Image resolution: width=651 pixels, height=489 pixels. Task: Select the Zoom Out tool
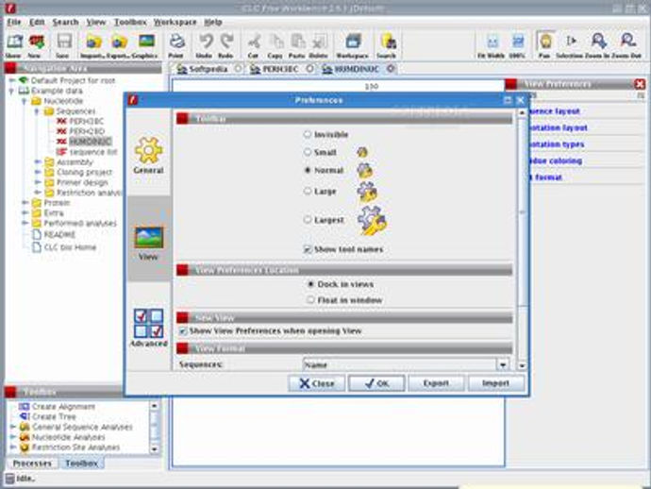coord(627,45)
